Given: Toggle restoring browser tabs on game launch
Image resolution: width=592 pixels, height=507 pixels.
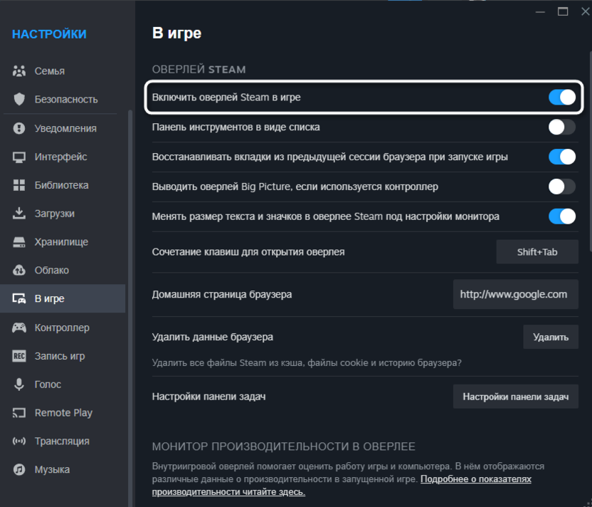Looking at the screenshot, I should click(x=561, y=157).
